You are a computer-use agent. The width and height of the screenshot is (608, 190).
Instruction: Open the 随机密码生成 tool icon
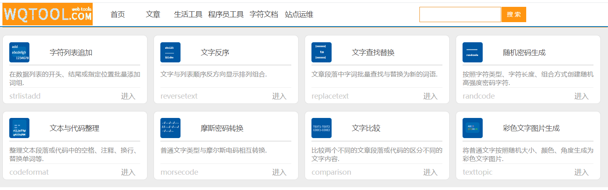473,52
